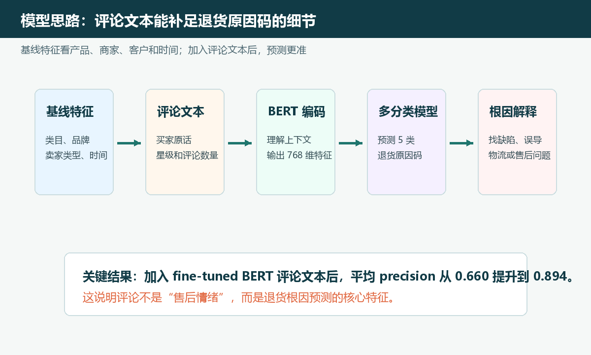Click the 卖家类型、时间 text line
Image resolution: width=591 pixels, height=355 pixels.
(76, 155)
